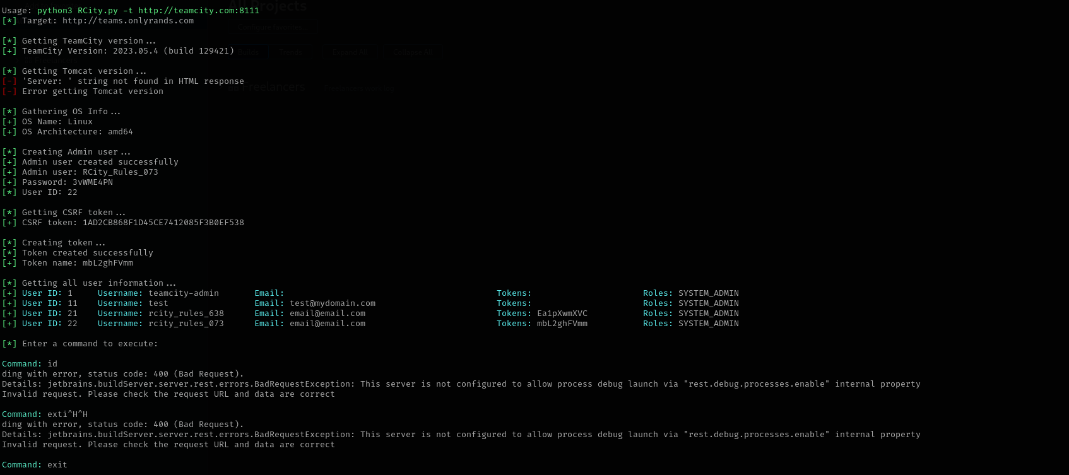Click the usage command 'python3 RCity.py -t http://teamcity.com:8111'
1069x475 pixels.
pyautogui.click(x=148, y=11)
